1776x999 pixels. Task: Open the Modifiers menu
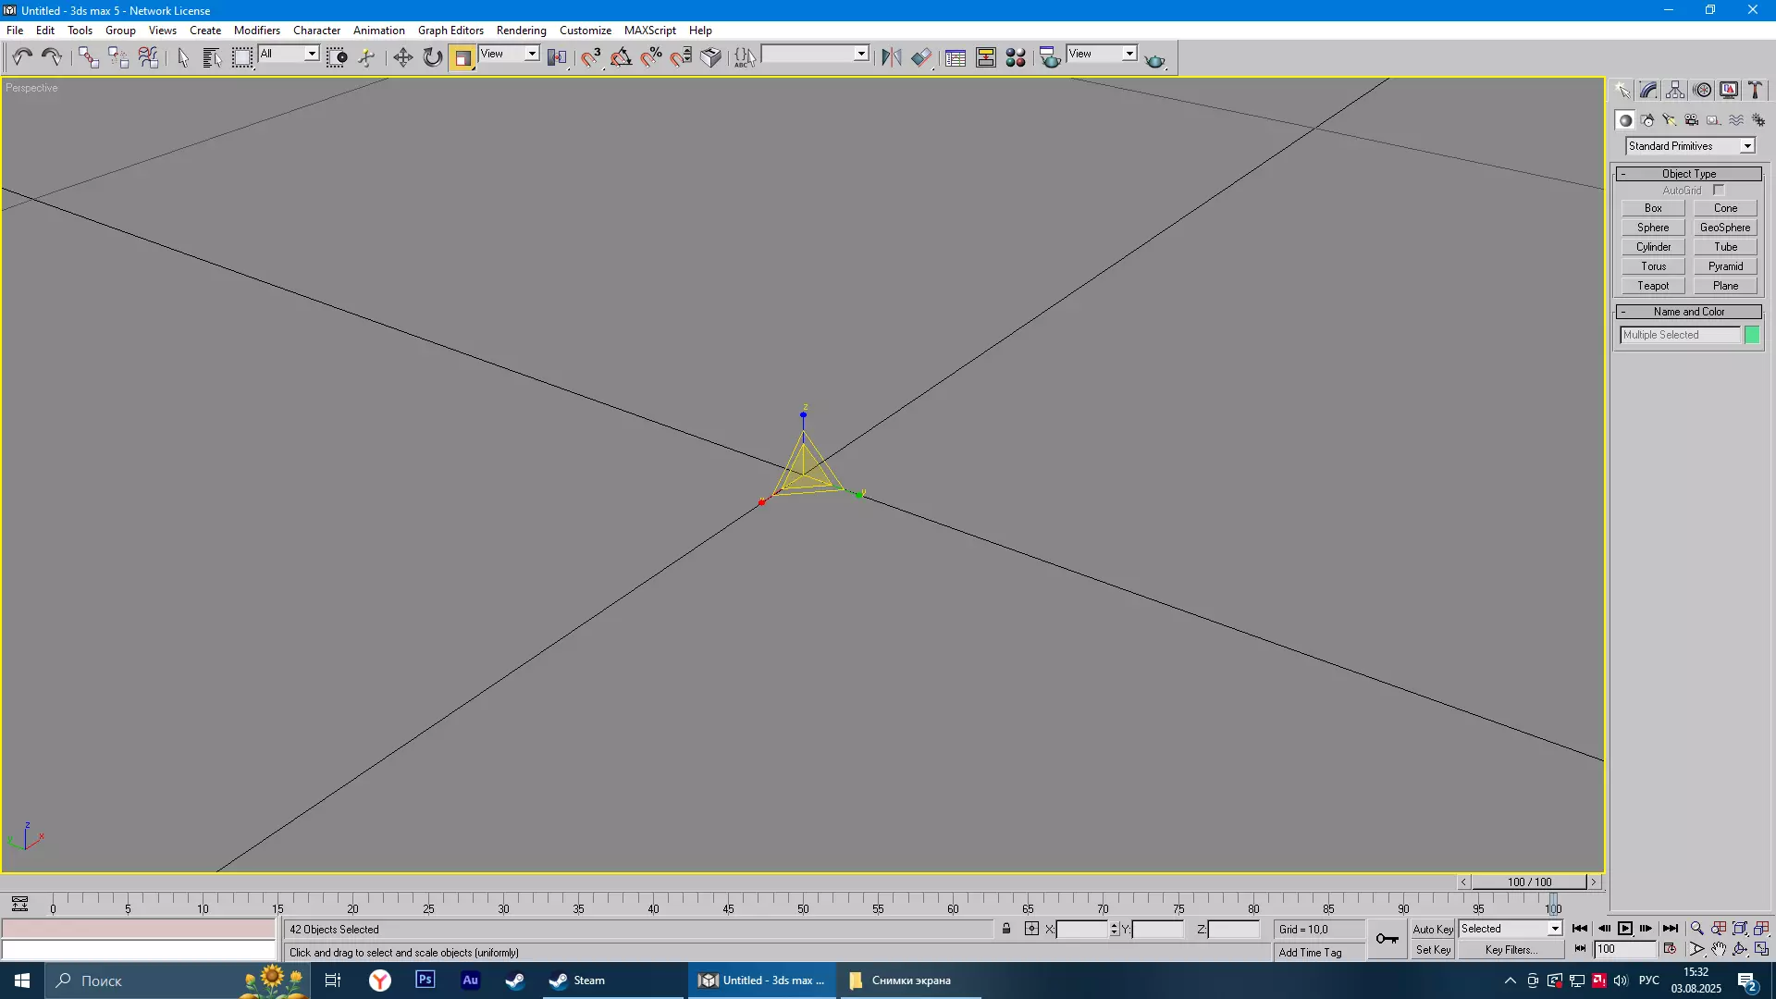pyautogui.click(x=256, y=30)
